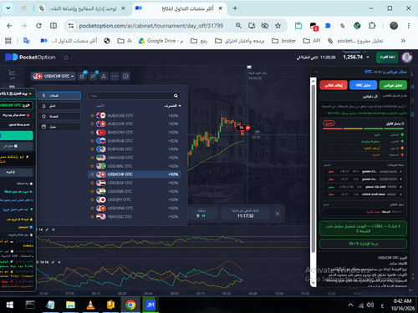Click the site information icon in address bar

71,26
